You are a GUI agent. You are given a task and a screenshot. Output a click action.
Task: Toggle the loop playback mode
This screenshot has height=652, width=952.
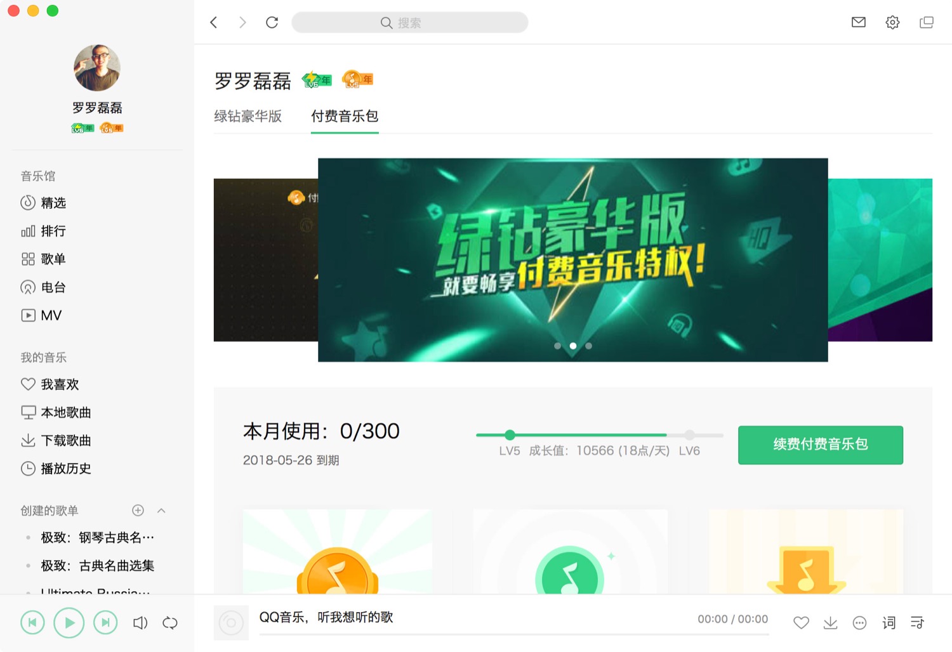coord(169,623)
